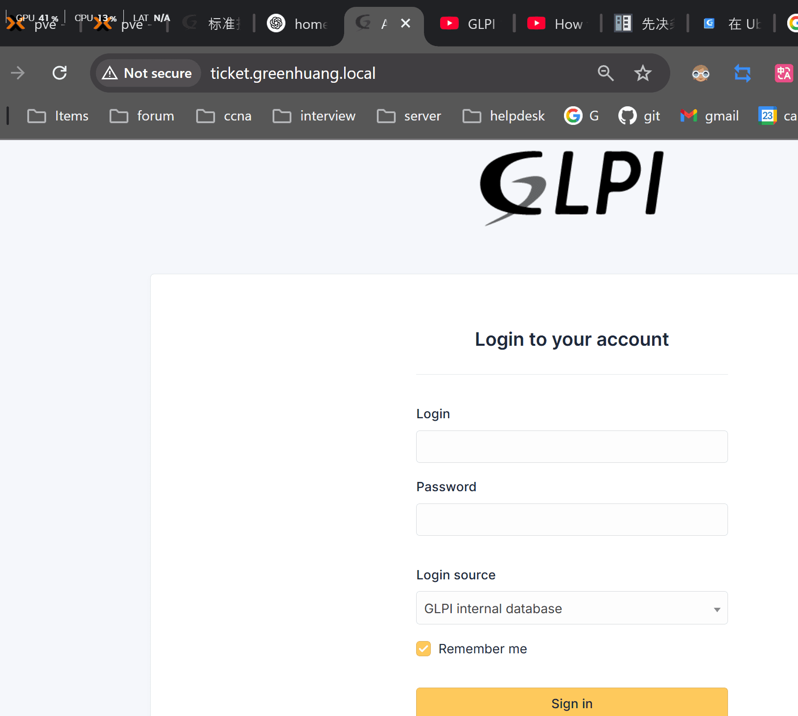Switch to the 在 Ub tab

[x=731, y=23]
